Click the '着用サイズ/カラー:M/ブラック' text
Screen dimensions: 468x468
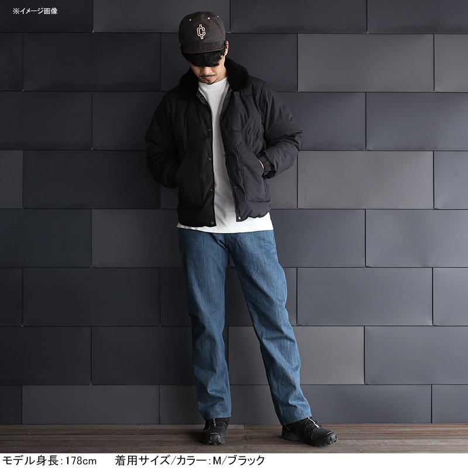tap(190, 460)
